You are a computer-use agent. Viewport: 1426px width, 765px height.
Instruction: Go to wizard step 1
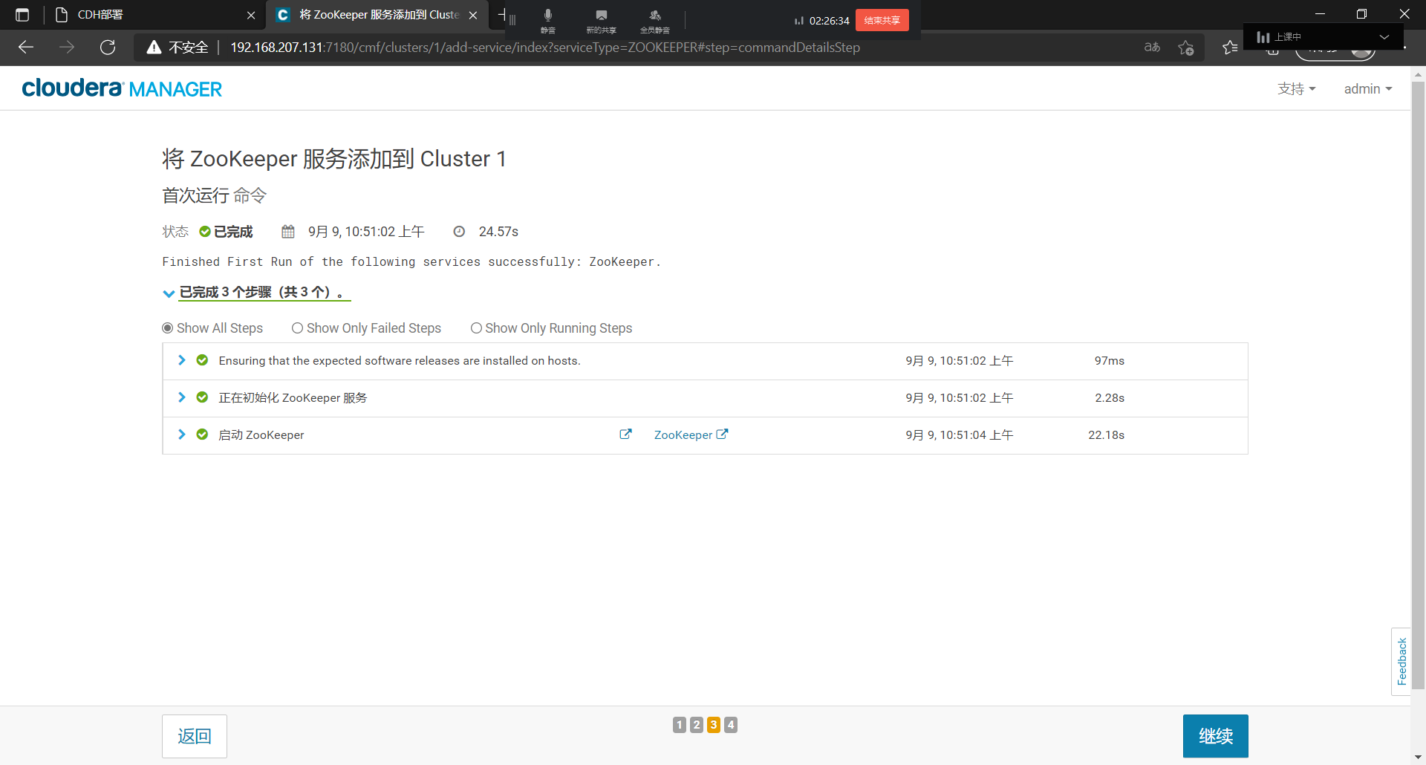tap(680, 725)
